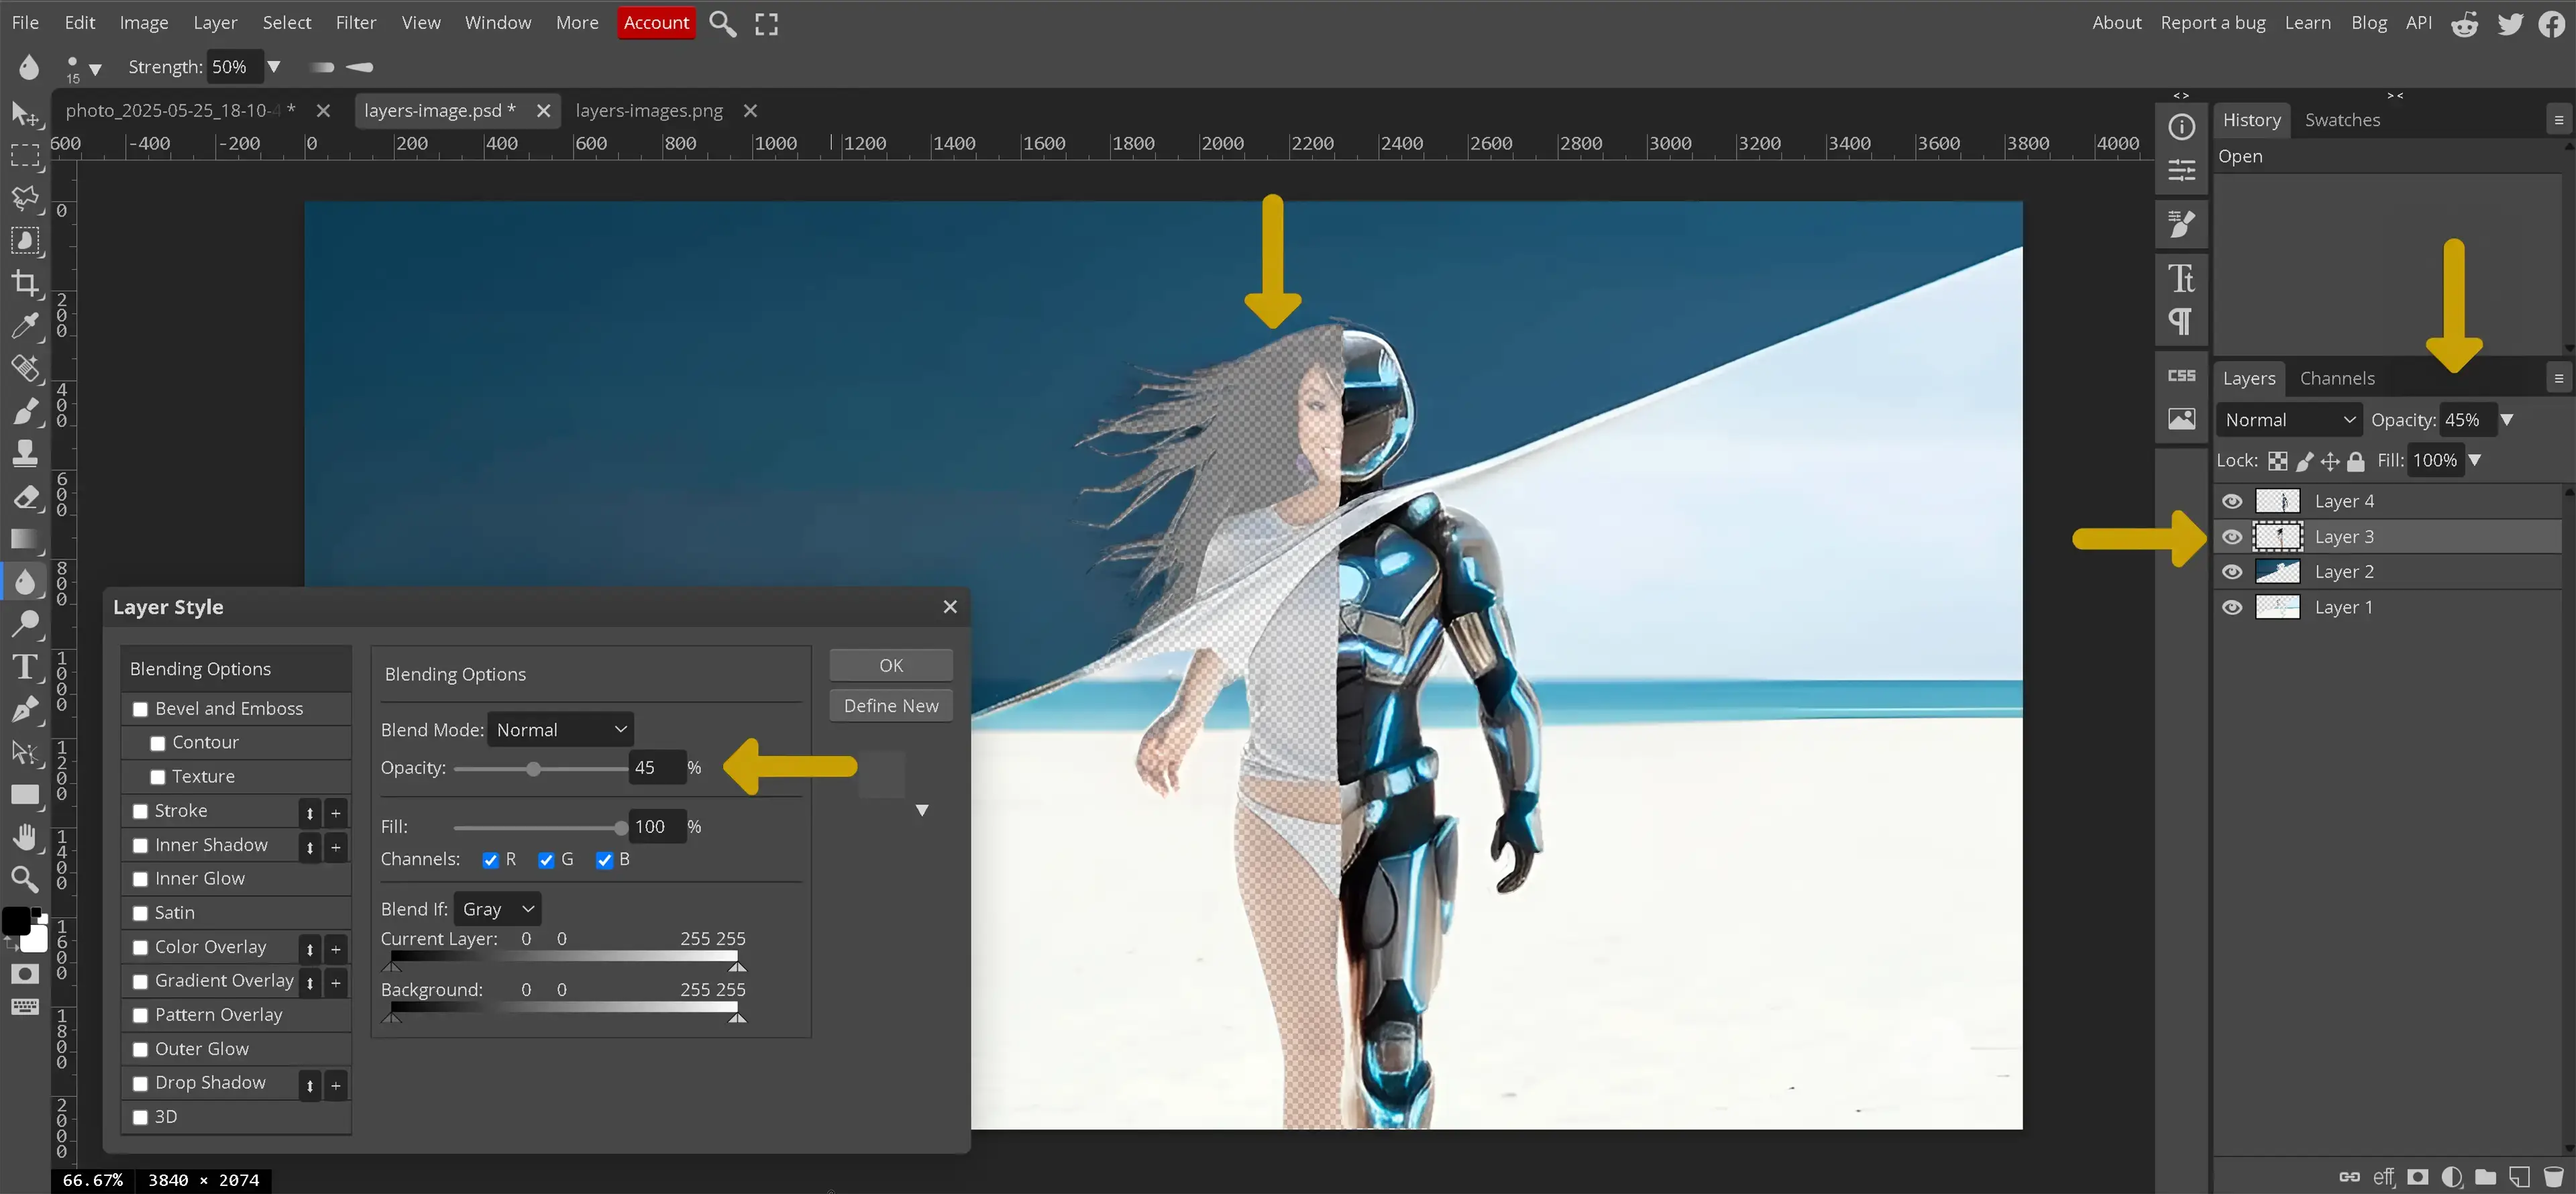Open the CSS panel
Viewport: 2576px width, 1194px height.
coord(2181,376)
